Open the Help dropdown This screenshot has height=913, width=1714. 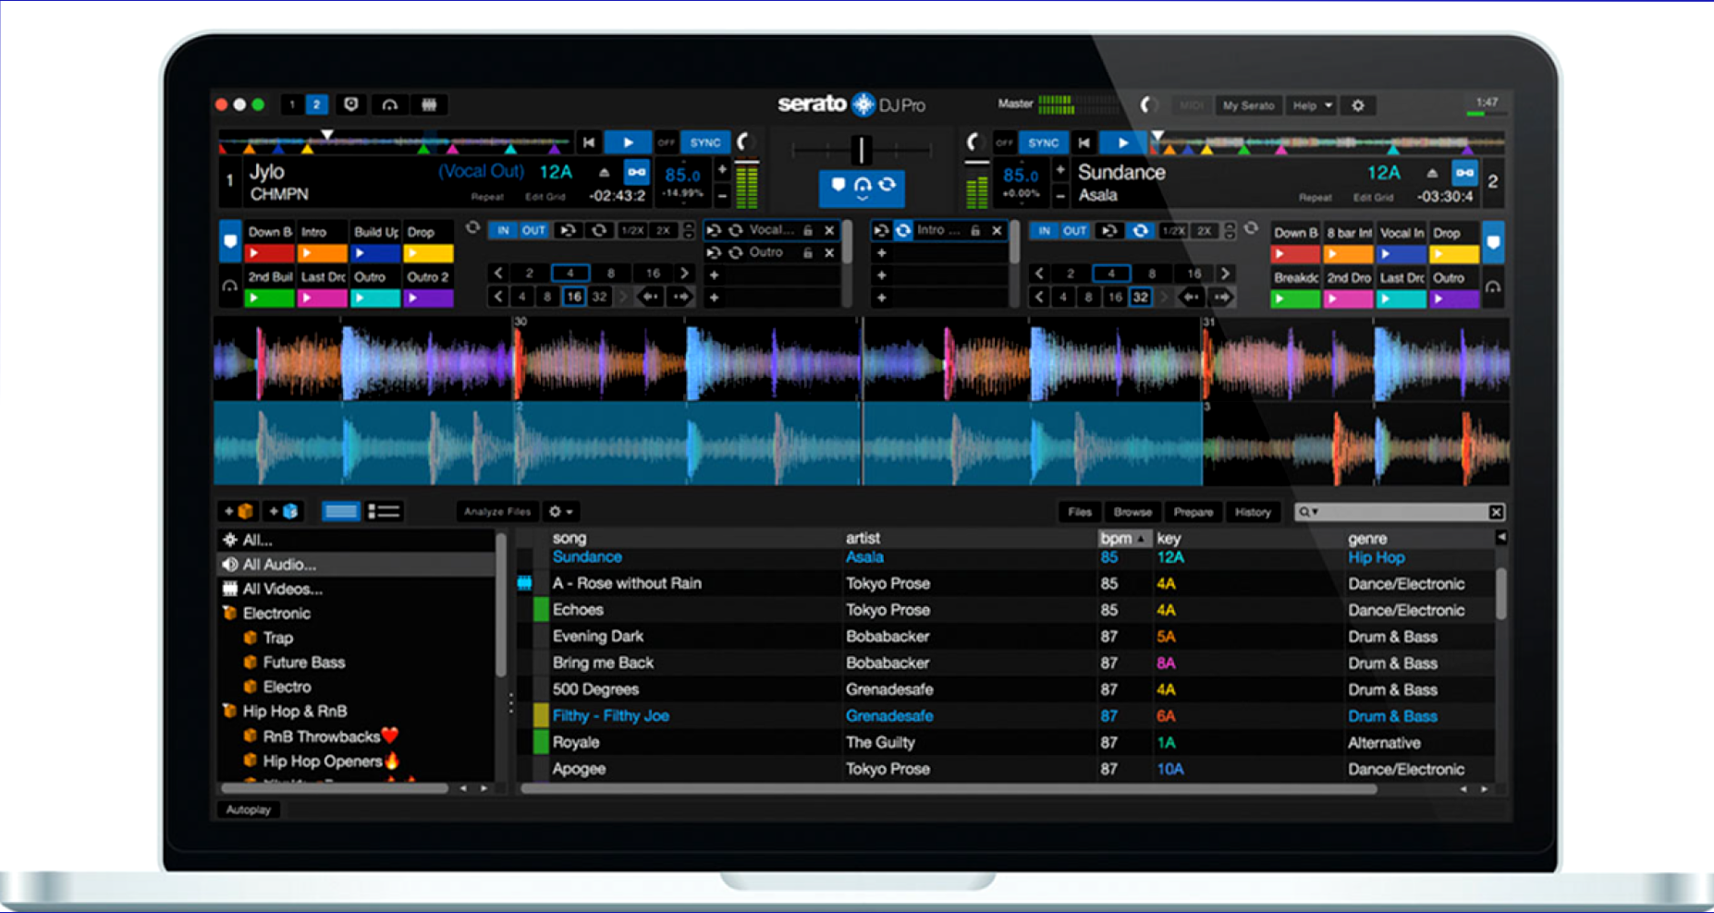click(x=1310, y=105)
